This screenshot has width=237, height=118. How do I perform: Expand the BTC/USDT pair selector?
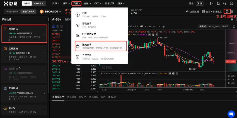53,12
